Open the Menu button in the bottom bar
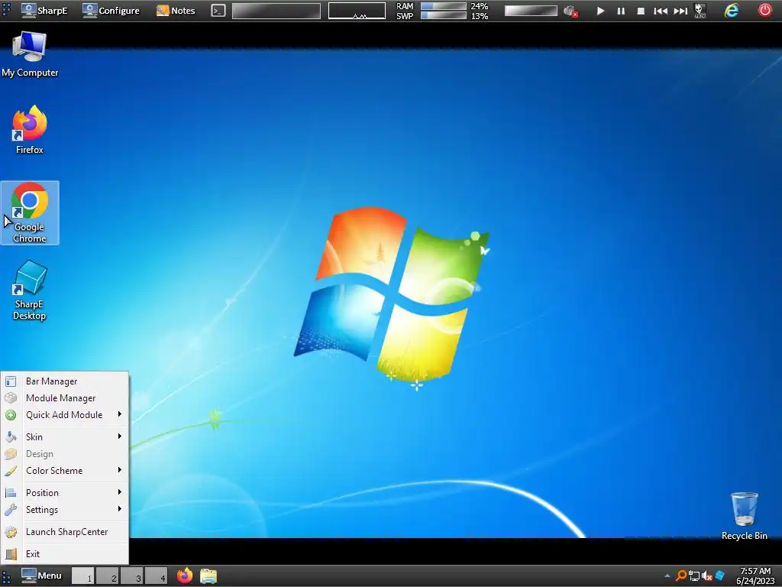 coord(41,576)
